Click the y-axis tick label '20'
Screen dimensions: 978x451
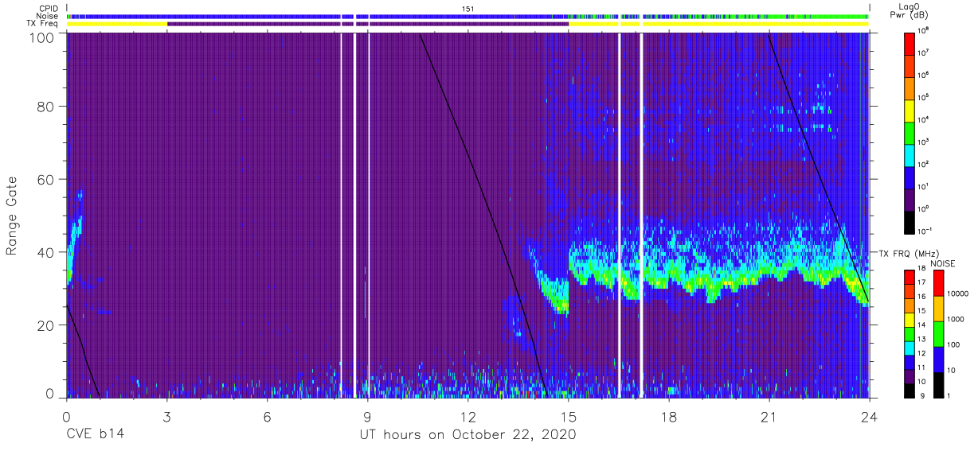[45, 325]
